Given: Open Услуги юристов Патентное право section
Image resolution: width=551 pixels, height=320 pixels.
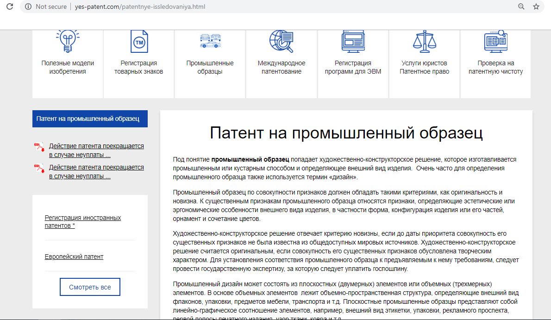Looking at the screenshot, I should click(424, 67).
